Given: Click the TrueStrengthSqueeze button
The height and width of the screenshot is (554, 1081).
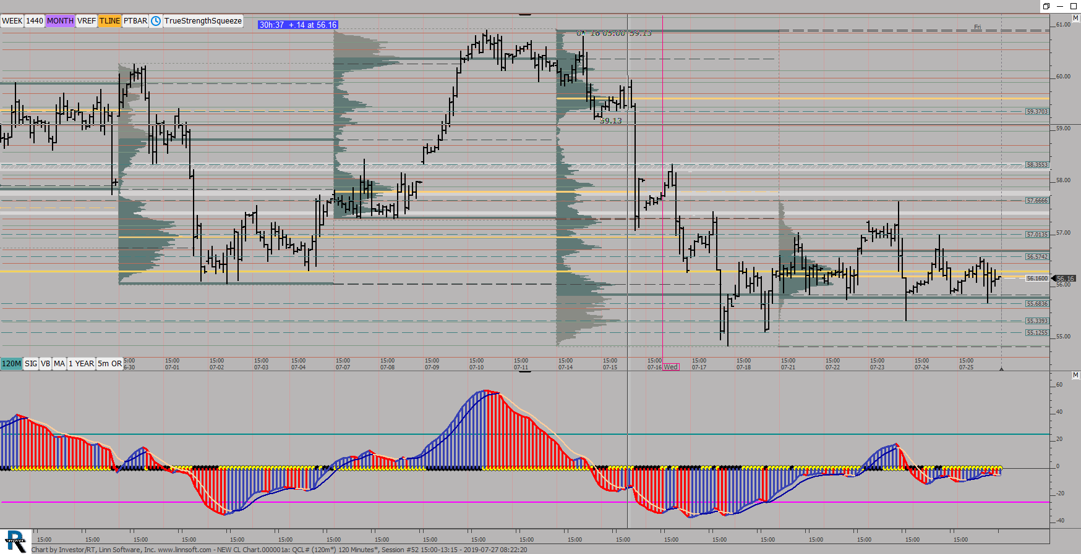Looking at the screenshot, I should click(203, 21).
